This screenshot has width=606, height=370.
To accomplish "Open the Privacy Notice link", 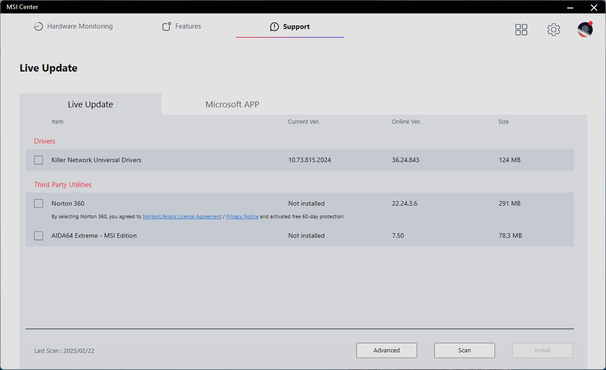I will [x=242, y=216].
